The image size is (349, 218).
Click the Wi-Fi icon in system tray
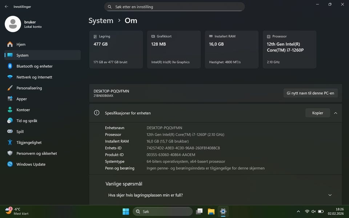307,211
